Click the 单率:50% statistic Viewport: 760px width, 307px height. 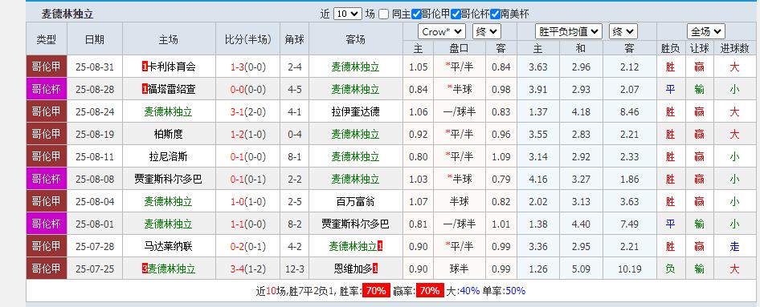tap(504, 290)
